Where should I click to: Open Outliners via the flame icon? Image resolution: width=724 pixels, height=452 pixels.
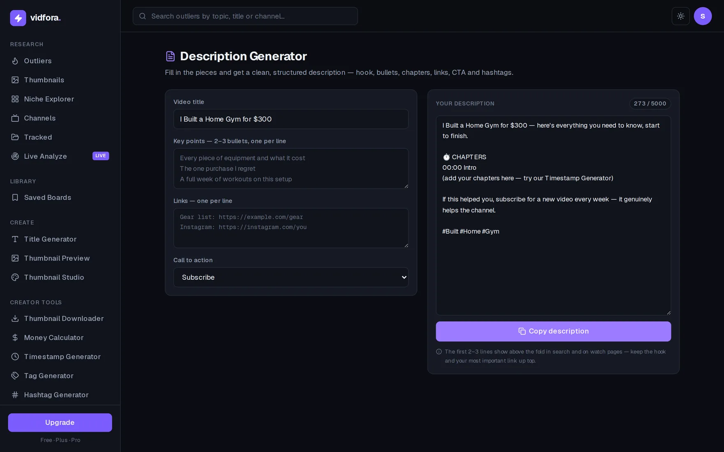coord(15,61)
